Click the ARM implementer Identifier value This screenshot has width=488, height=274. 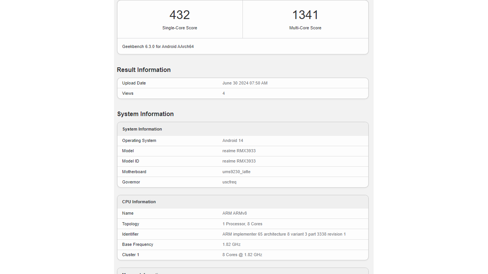pos(284,234)
